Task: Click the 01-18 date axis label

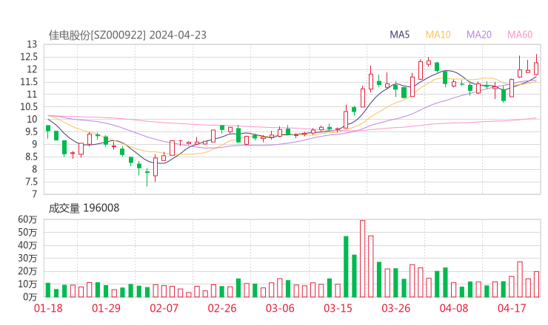Action: coord(48,308)
